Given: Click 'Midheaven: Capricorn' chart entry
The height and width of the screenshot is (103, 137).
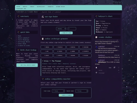Looking at the screenshot, I should pyautogui.click(x=104, y=32).
